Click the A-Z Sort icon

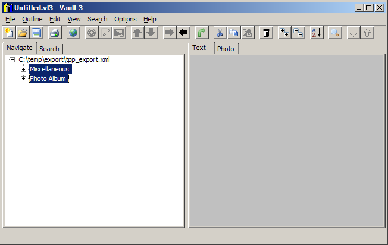click(x=317, y=33)
